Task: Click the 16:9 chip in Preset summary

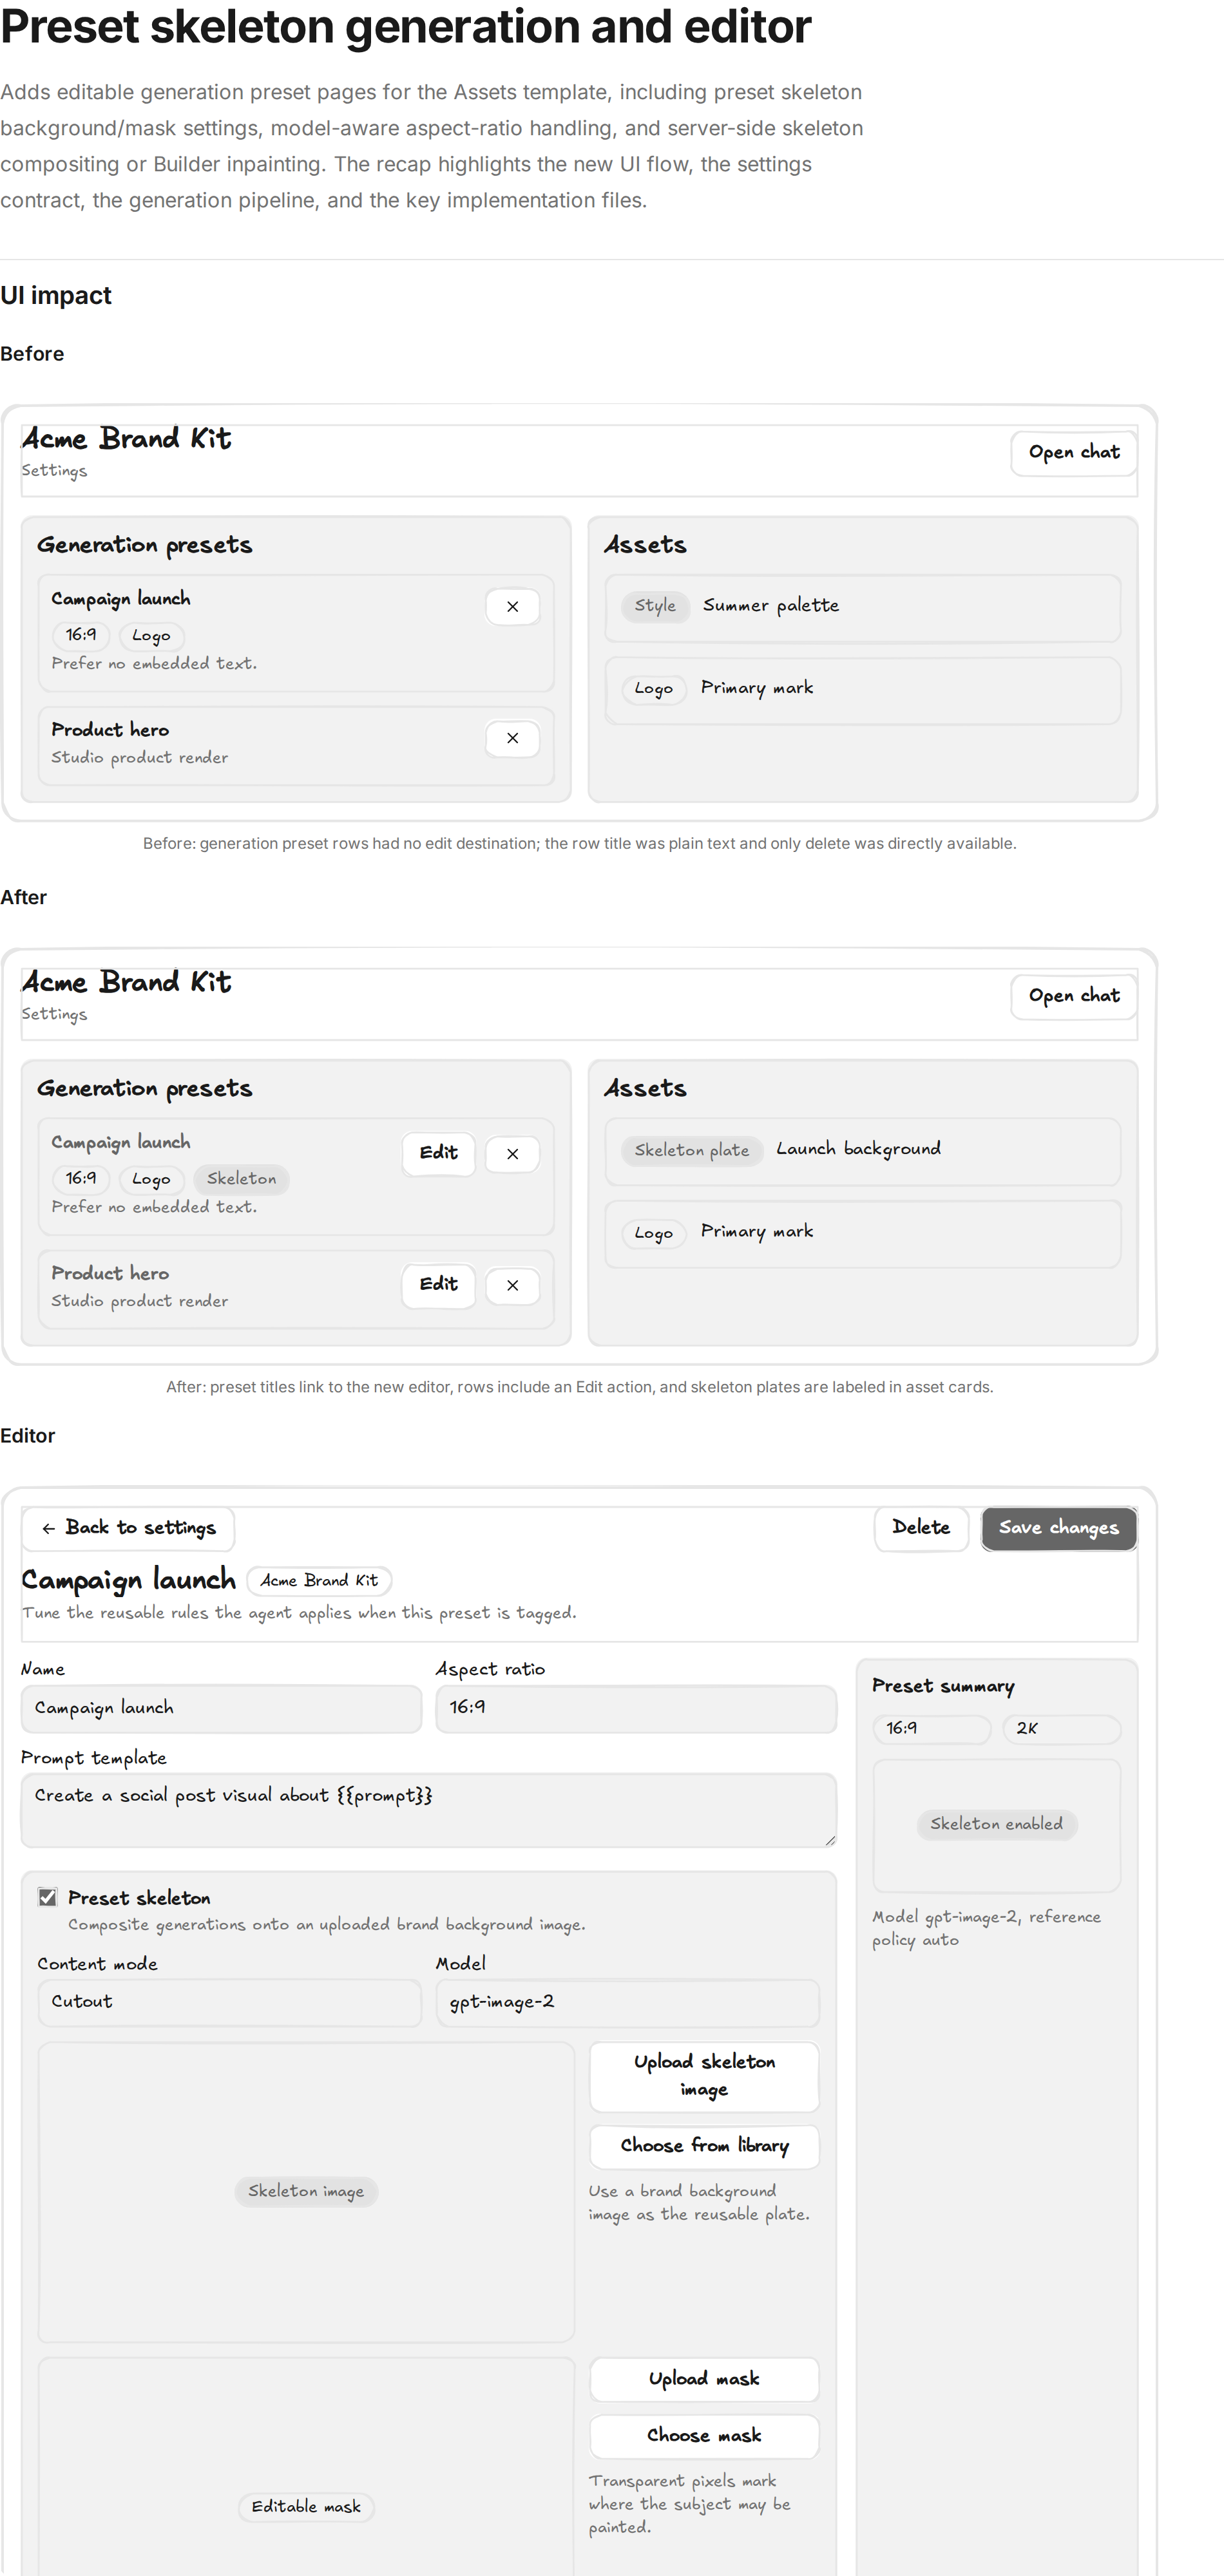Action: (931, 1729)
